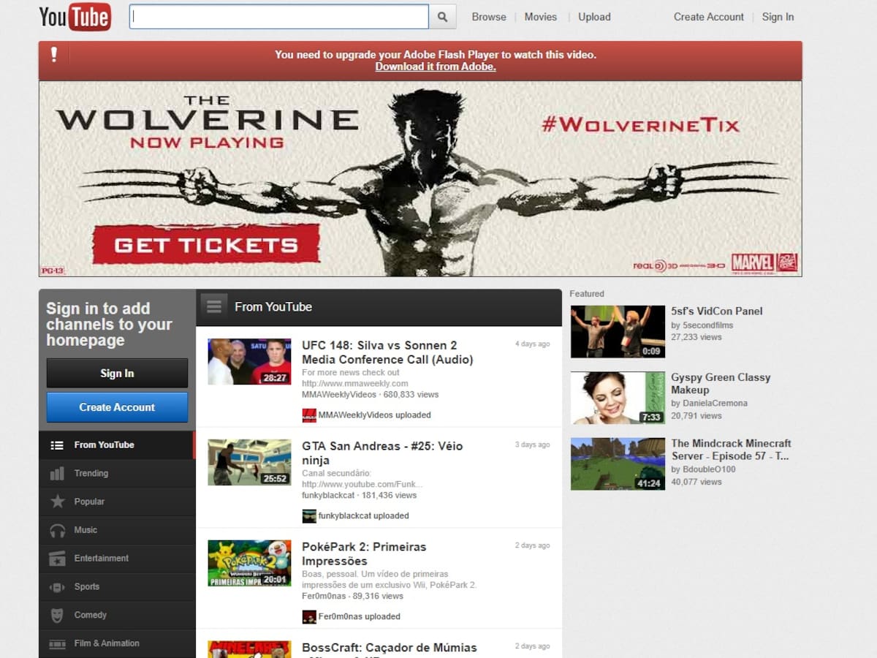Click Sign In link in top bar
877x658 pixels.
[778, 17]
